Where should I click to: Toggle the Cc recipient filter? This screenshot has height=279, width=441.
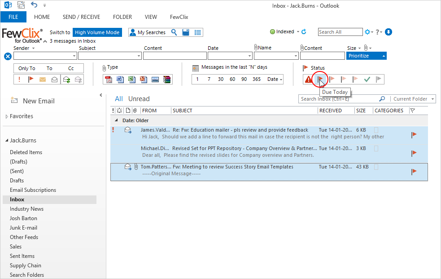(71, 68)
